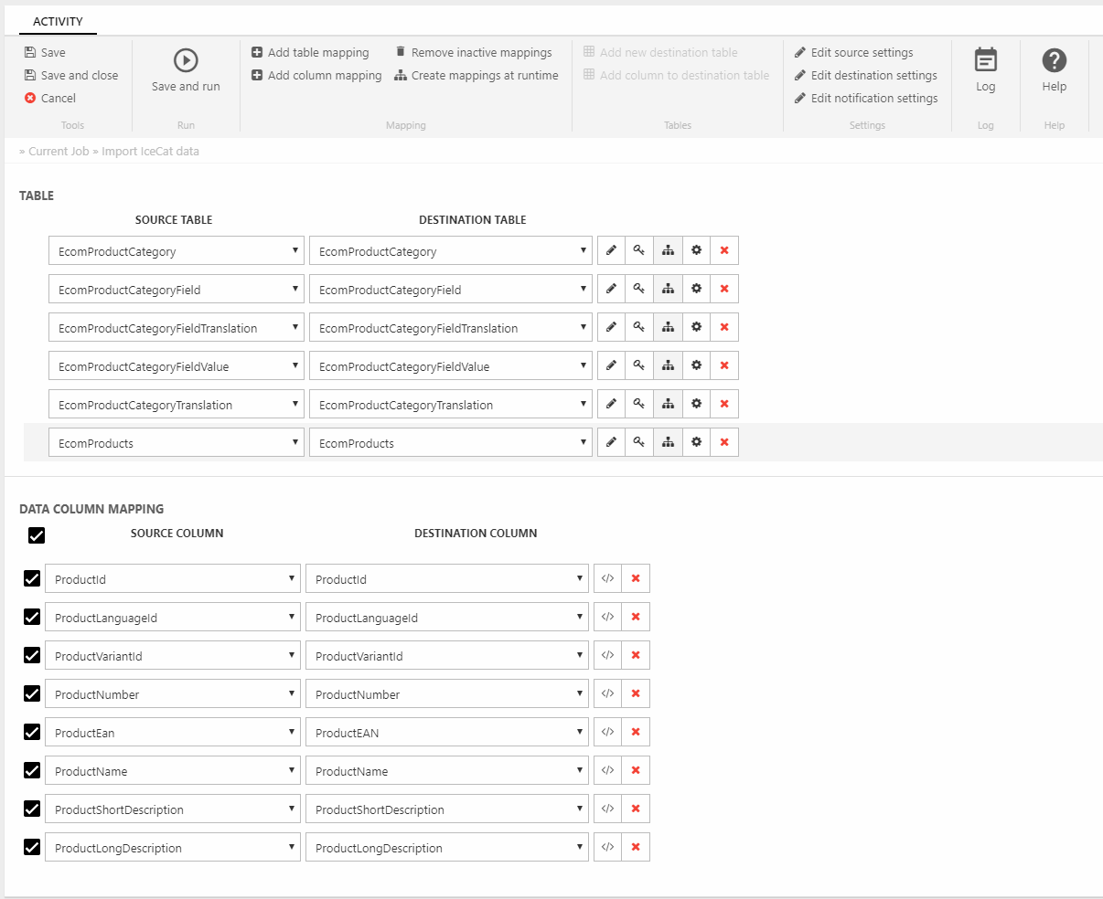
Task: Delete EcomProductCategoryTranslation table mapping with red X
Action: pyautogui.click(x=724, y=404)
